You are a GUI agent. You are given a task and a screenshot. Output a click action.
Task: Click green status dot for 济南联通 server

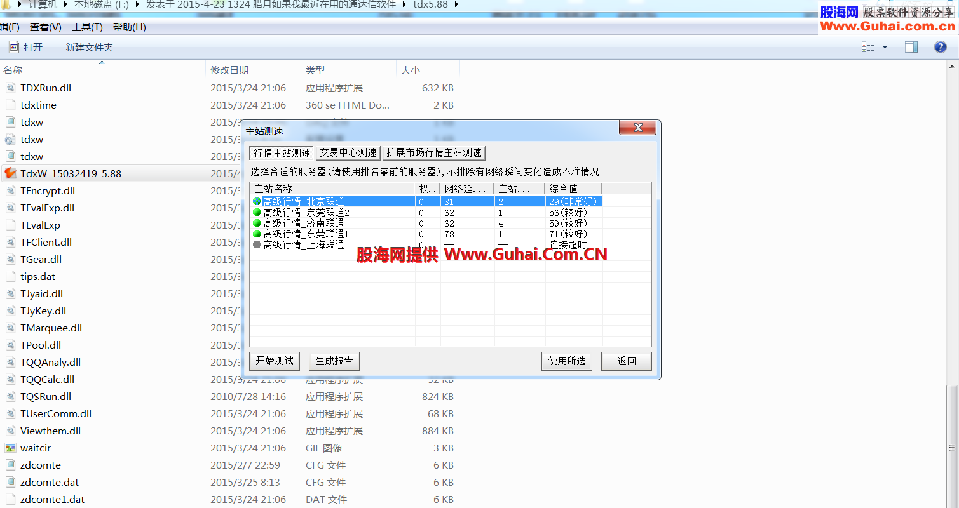point(257,223)
